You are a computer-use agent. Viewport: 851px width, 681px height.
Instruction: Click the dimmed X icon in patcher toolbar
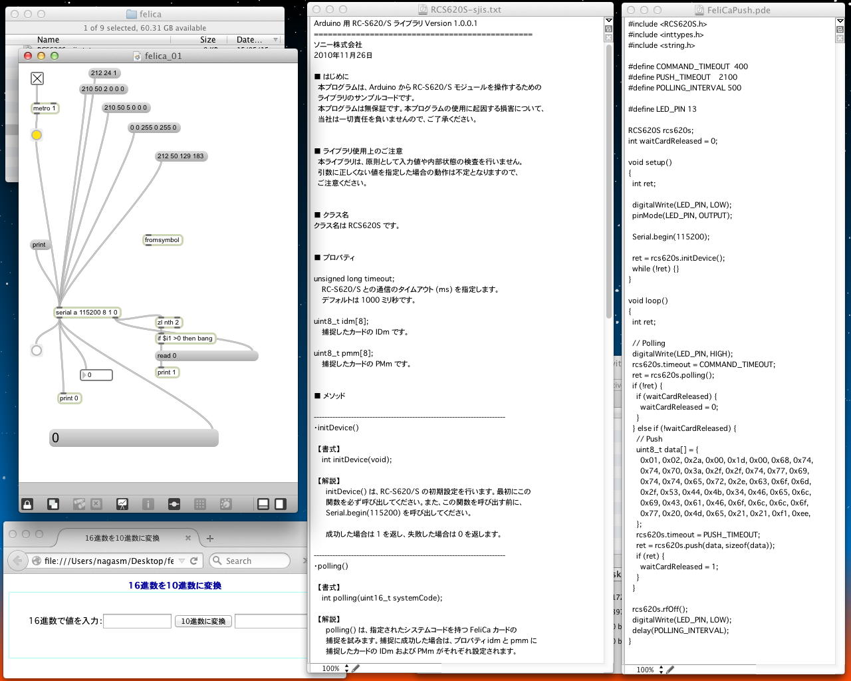point(96,504)
